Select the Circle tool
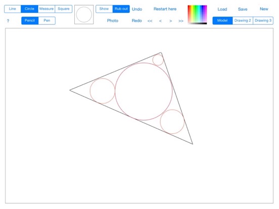This screenshot has width=279, height=209. click(x=29, y=9)
